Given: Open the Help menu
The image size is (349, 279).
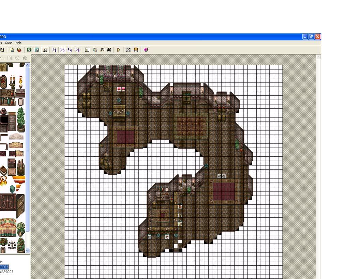Looking at the screenshot, I should click(18, 43).
